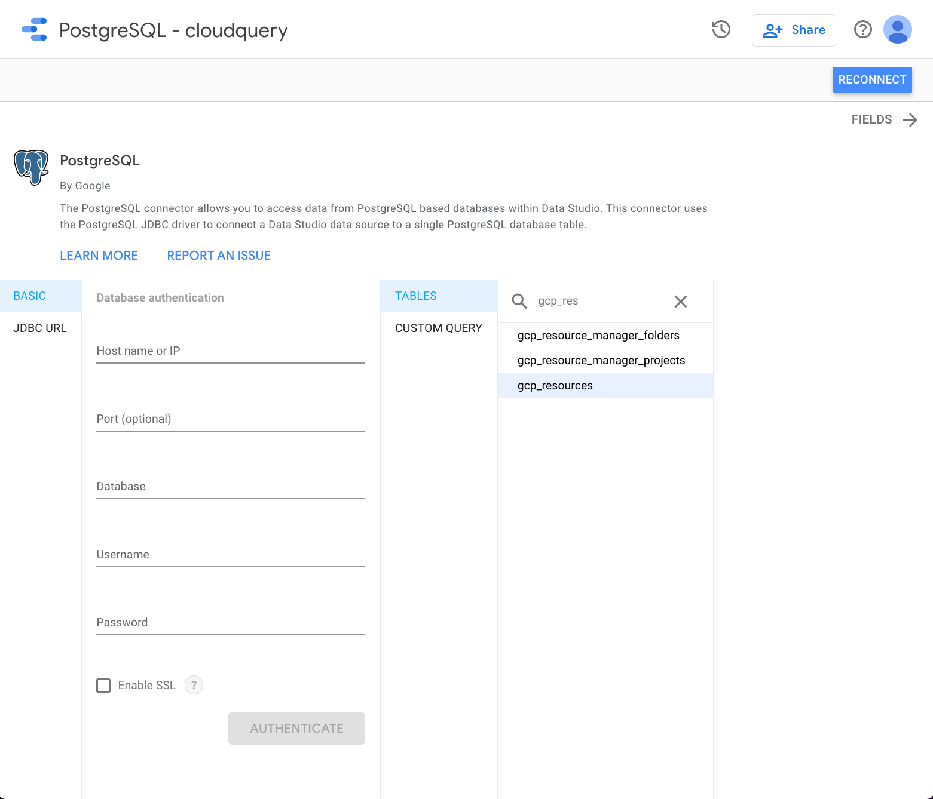933x799 pixels.
Task: Click the PostgreSQL elephant logo
Action: click(x=31, y=167)
